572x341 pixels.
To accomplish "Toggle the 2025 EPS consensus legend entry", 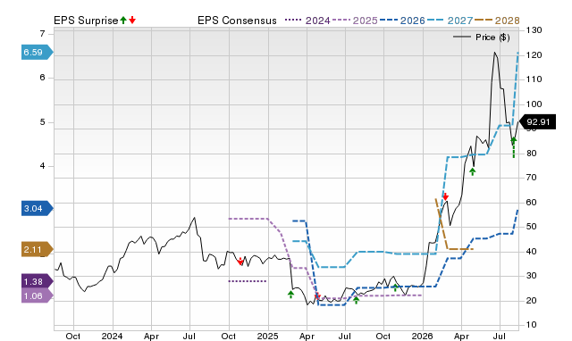I will click(355, 21).
